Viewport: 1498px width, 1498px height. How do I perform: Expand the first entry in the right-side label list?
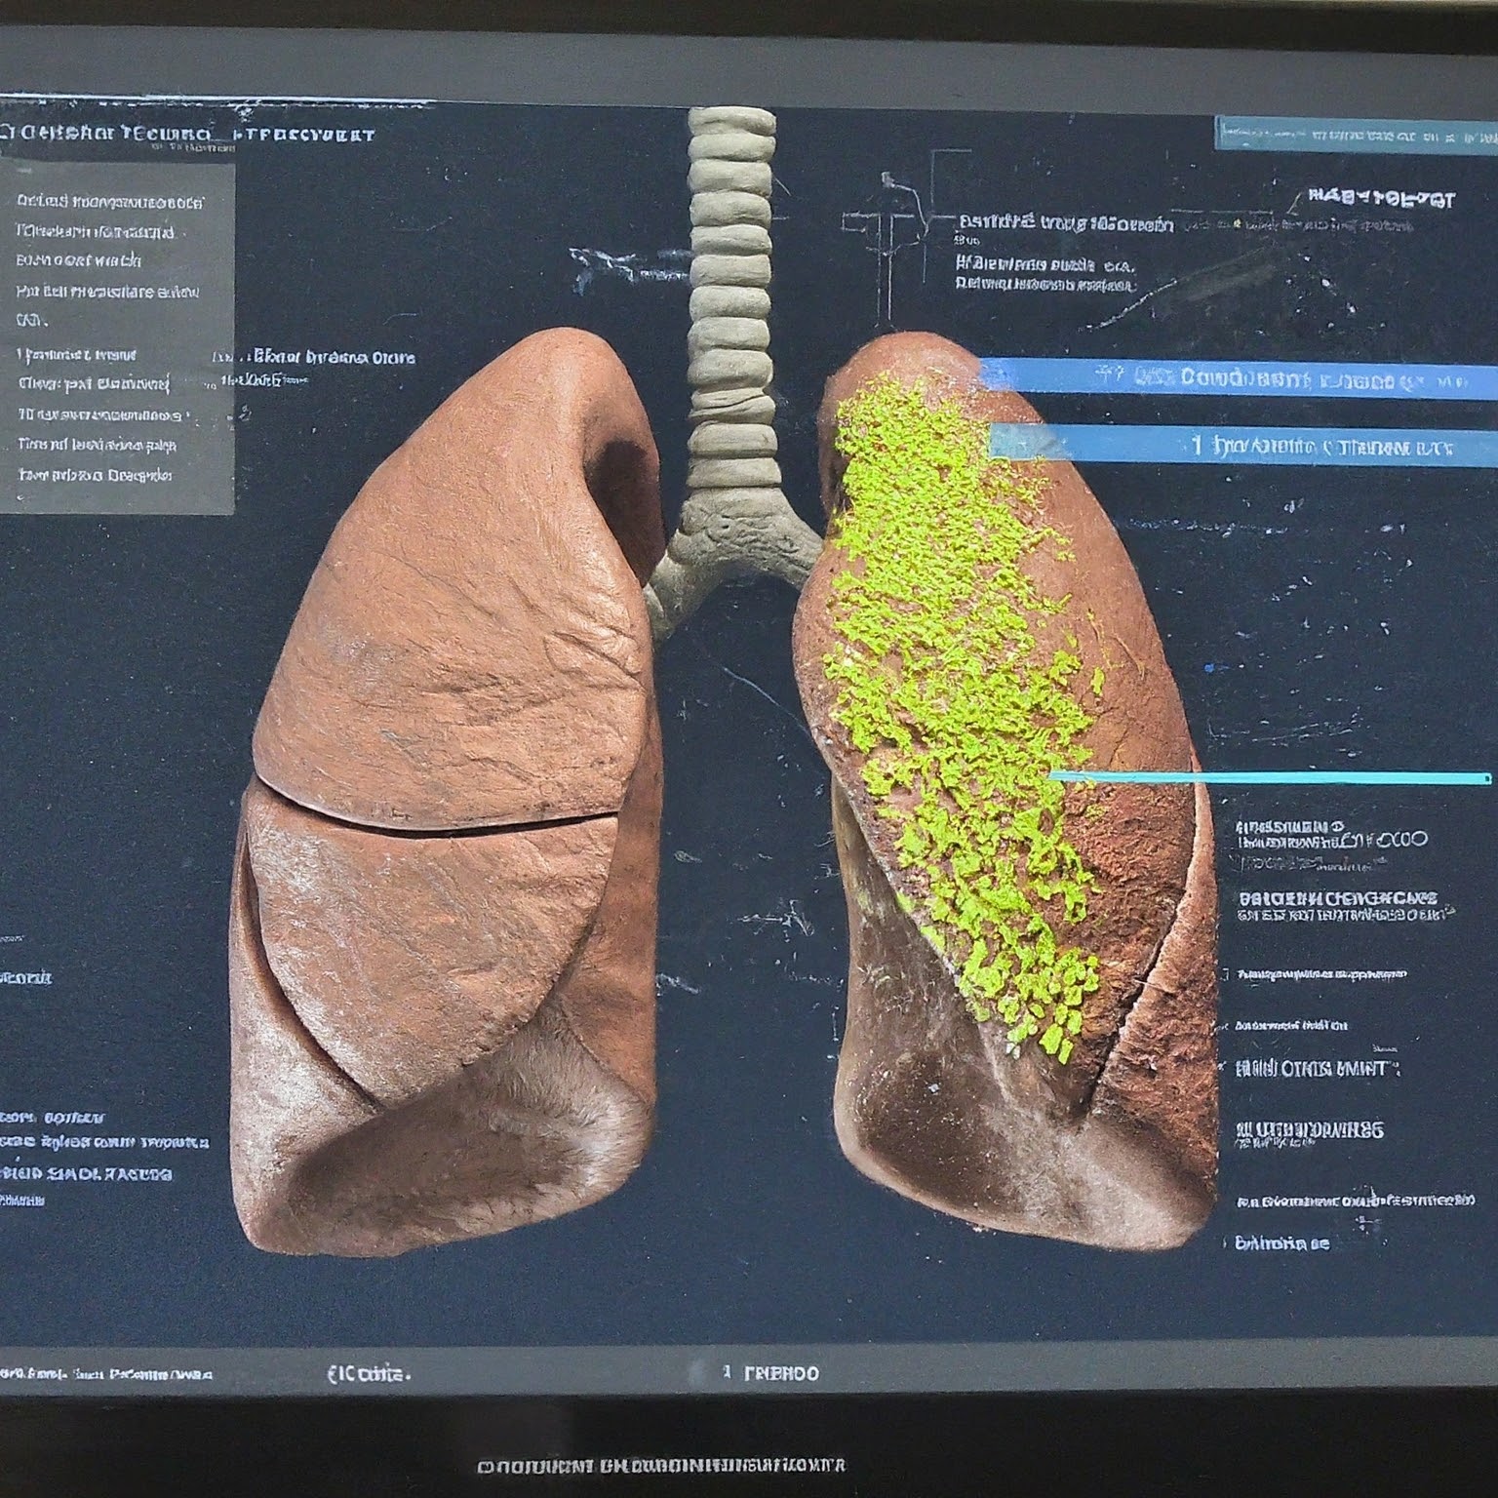coord(1331,836)
